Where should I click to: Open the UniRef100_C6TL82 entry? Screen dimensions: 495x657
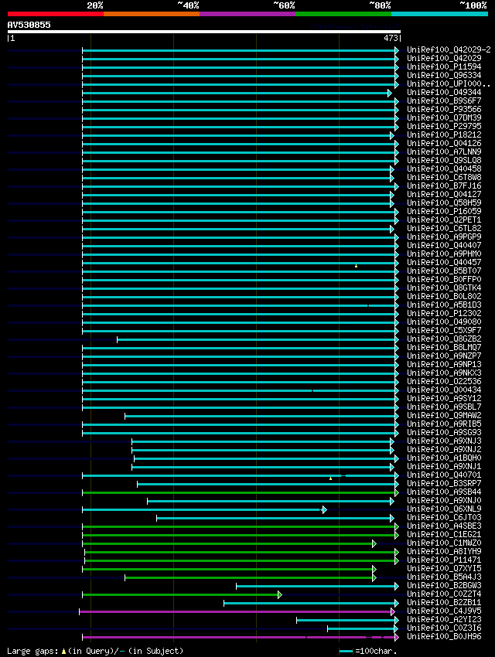(444, 228)
